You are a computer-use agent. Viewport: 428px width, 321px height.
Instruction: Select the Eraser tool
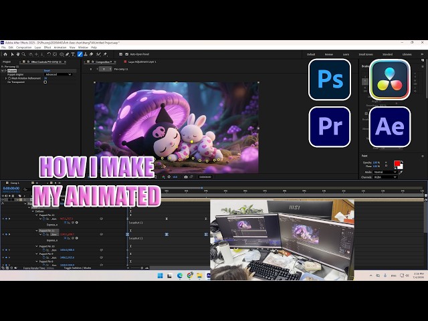coord(92,54)
